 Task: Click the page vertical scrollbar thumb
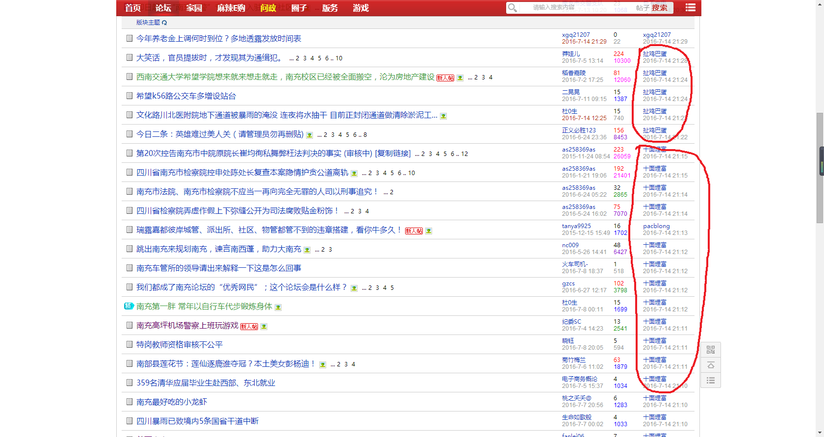[x=820, y=167]
